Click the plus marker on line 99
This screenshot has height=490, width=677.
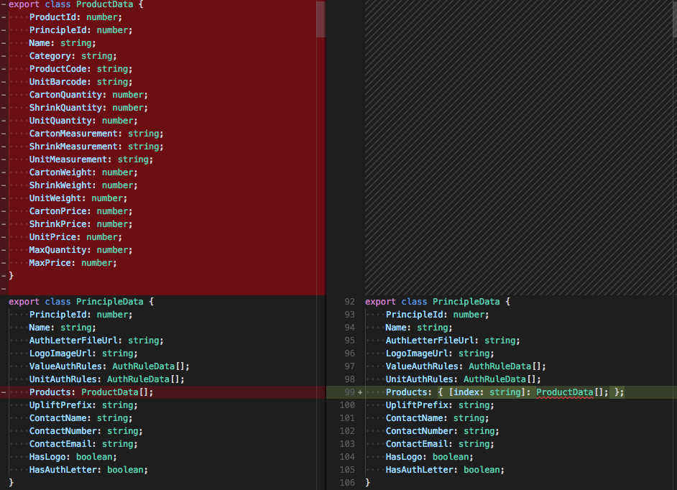pyautogui.click(x=360, y=392)
